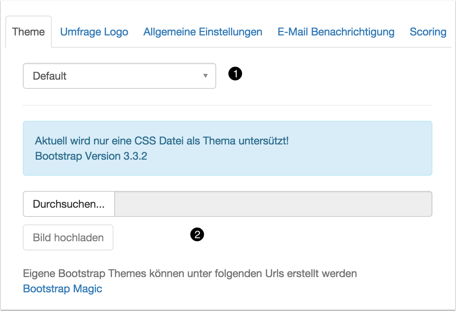Click the black number 2 marker

coord(197,235)
